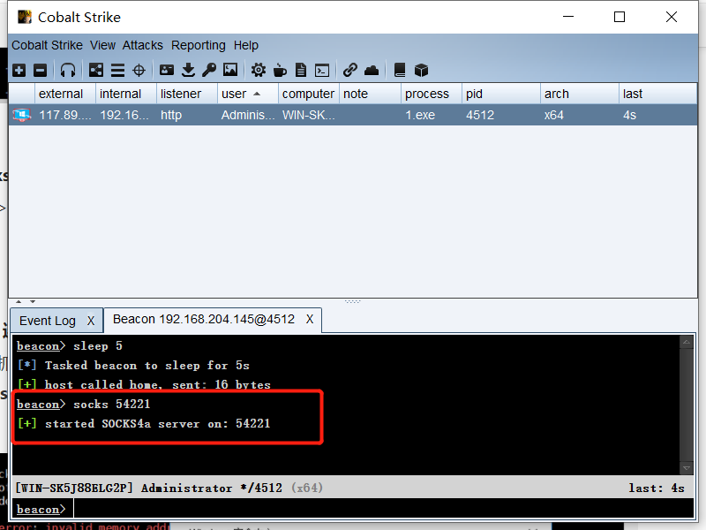Sort by the computer column header
Viewport: 706px width, 530px height.
tap(308, 94)
